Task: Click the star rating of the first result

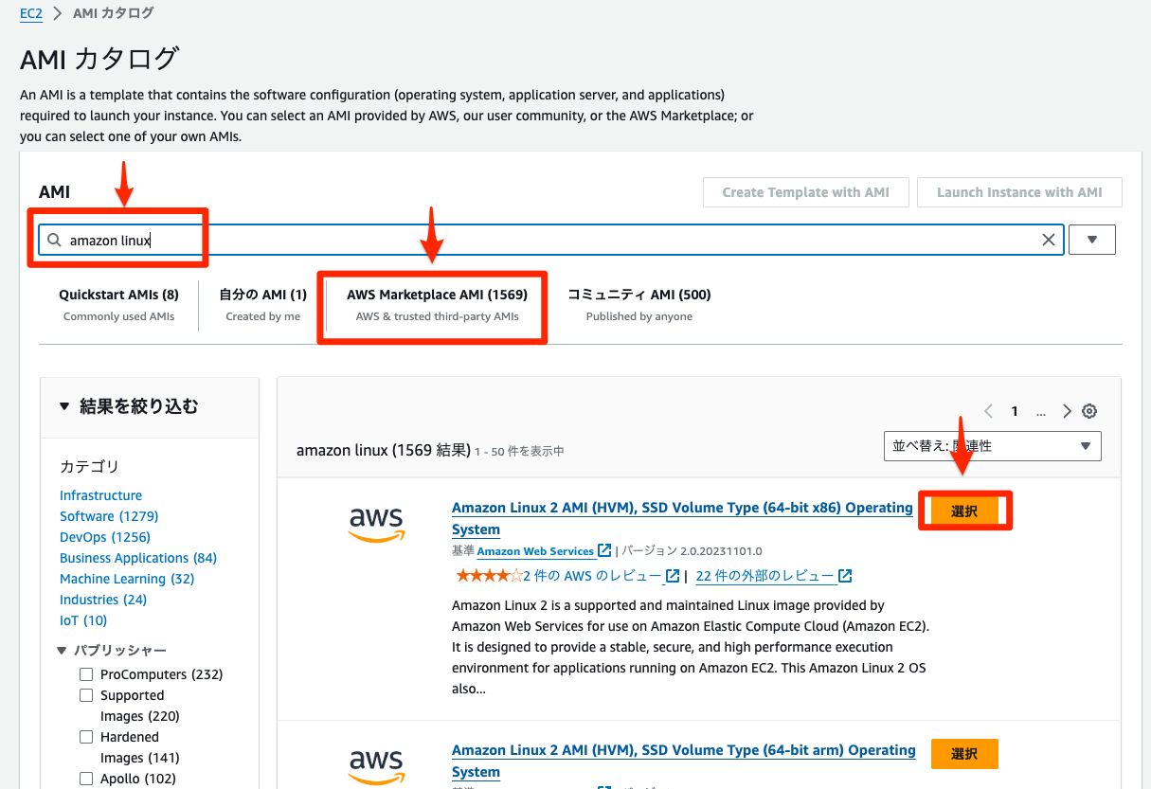Action: coord(486,574)
